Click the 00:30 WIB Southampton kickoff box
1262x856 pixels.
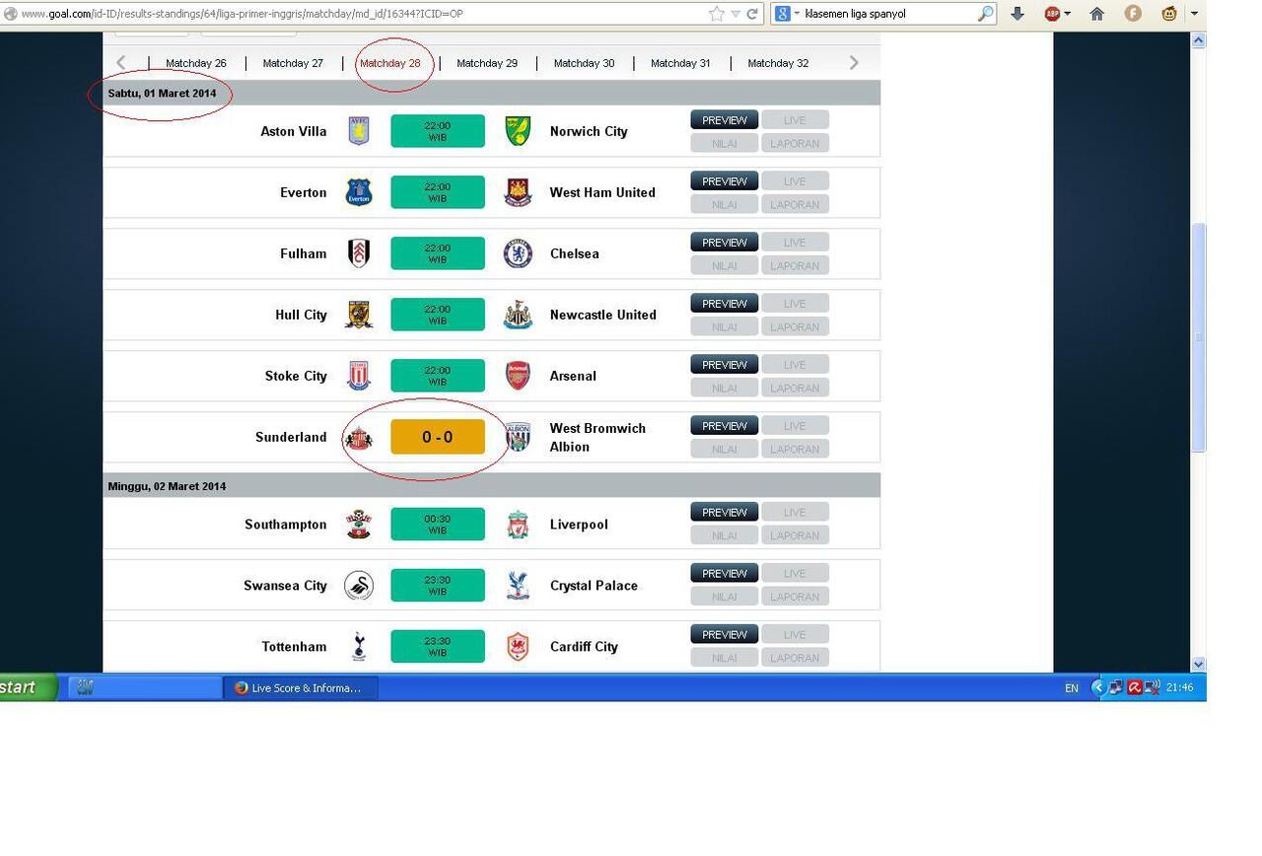[x=438, y=525]
